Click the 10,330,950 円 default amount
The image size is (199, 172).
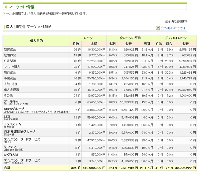(187, 90)
